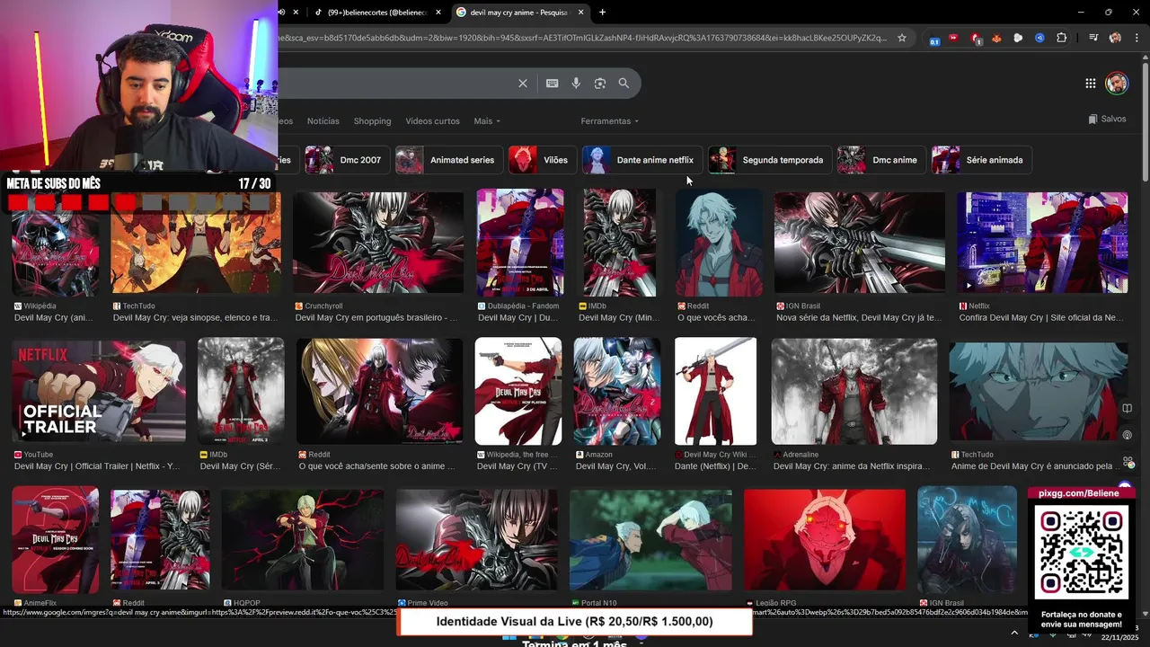The image size is (1150, 647).
Task: Open the Chrome profile picture in toolbar
Action: click(x=1115, y=38)
